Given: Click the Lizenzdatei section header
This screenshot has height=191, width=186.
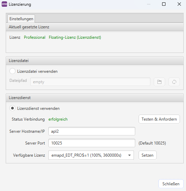Looking at the screenshot, I should [x=95, y=61].
